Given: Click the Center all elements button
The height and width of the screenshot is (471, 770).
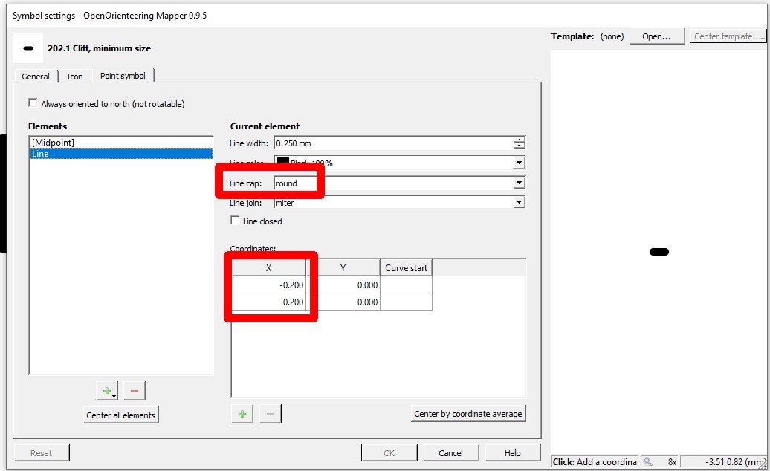Looking at the screenshot, I should pos(121,415).
